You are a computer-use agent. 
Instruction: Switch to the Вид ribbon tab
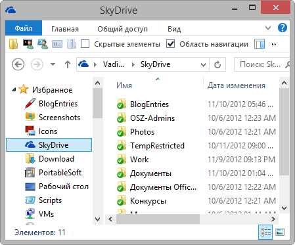[x=174, y=29]
